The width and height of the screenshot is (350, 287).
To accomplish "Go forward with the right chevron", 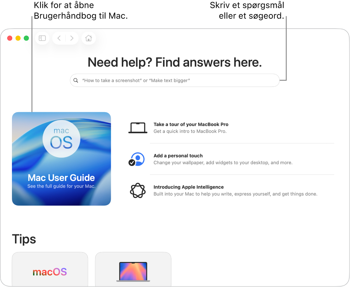I will click(72, 38).
